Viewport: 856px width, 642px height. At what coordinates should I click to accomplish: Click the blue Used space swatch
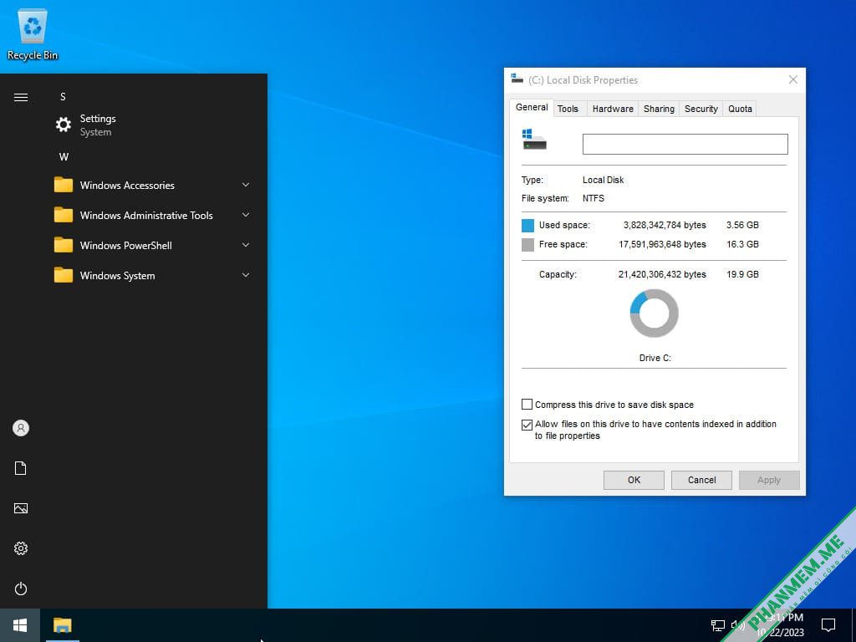pos(527,225)
